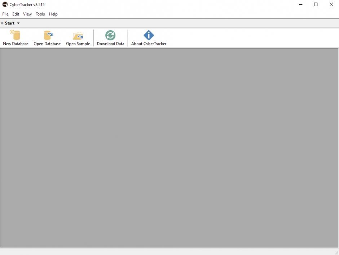Expand the Start dropdown arrow

[x=18, y=23]
